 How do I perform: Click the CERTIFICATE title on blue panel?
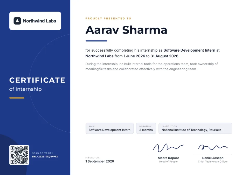37,80
